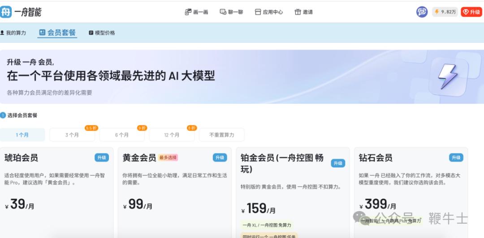The width and height of the screenshot is (484, 238).
Task: Click the ¥399/月 price text
Action: pos(377,205)
